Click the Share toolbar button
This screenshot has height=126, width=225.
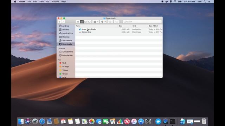click(110, 22)
